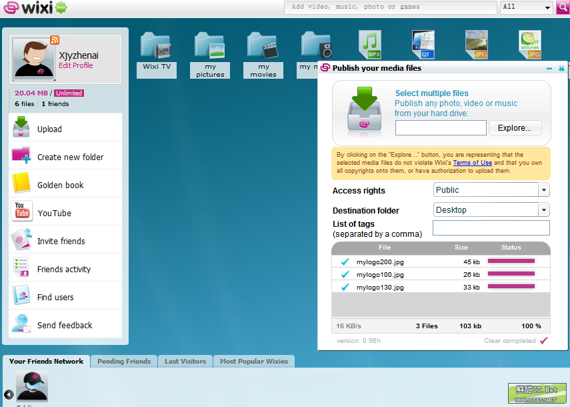Click the magenta search button
This screenshot has width=570, height=407.
point(563,7)
